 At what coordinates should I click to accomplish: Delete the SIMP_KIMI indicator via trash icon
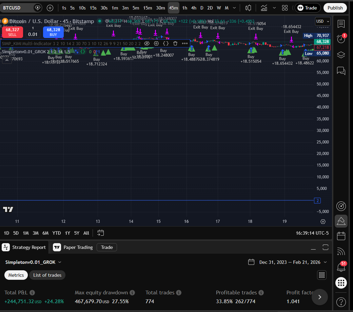pos(175,43)
